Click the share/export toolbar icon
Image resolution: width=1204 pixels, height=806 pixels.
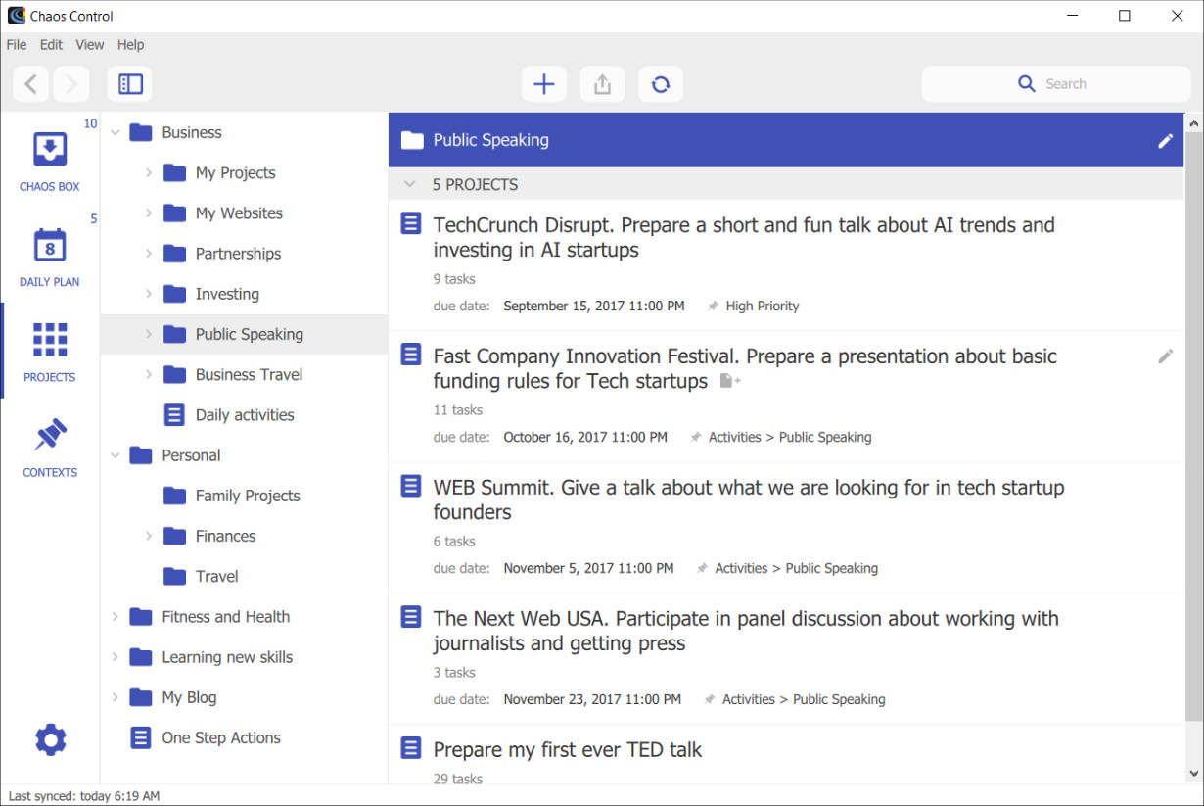coord(602,84)
